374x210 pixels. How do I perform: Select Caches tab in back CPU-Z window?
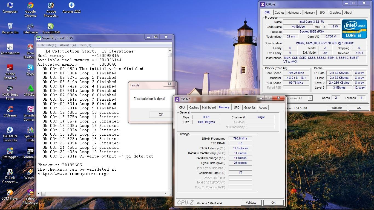point(280,13)
